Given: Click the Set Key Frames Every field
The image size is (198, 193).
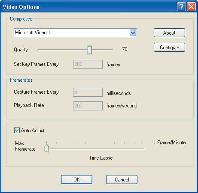Looking at the screenshot, I should coord(88,64).
